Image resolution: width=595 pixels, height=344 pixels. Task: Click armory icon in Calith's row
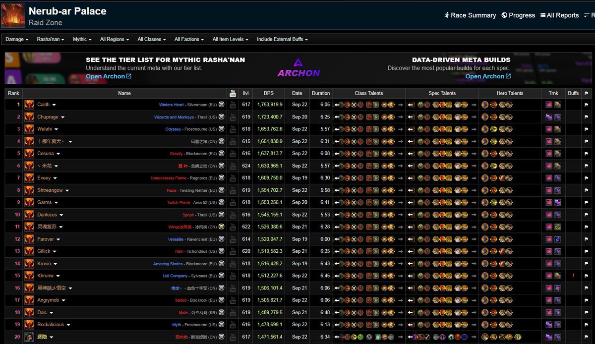tap(221, 105)
